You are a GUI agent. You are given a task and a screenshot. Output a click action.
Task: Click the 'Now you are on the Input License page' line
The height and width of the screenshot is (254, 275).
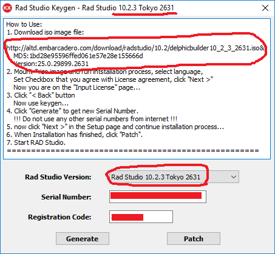click(x=76, y=87)
